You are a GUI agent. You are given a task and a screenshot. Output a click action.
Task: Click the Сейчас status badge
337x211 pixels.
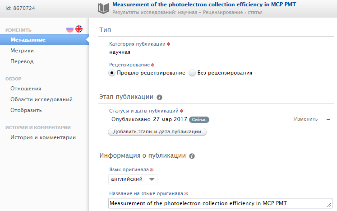click(199, 120)
